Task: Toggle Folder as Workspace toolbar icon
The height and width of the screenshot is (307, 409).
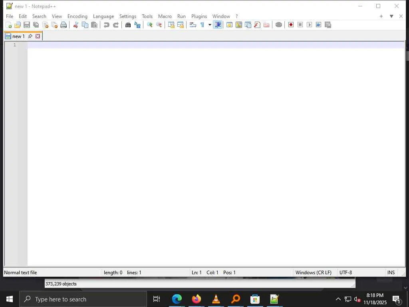Action: (266, 25)
